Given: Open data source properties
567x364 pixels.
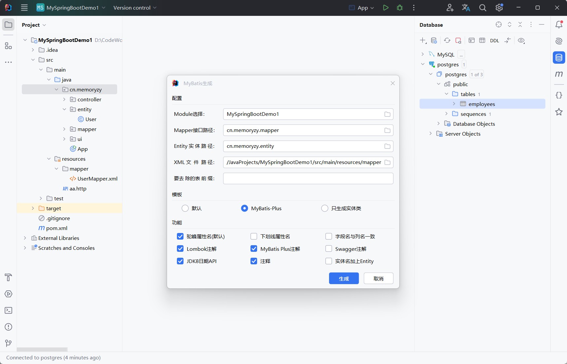Looking at the screenshot, I should pyautogui.click(x=434, y=41).
